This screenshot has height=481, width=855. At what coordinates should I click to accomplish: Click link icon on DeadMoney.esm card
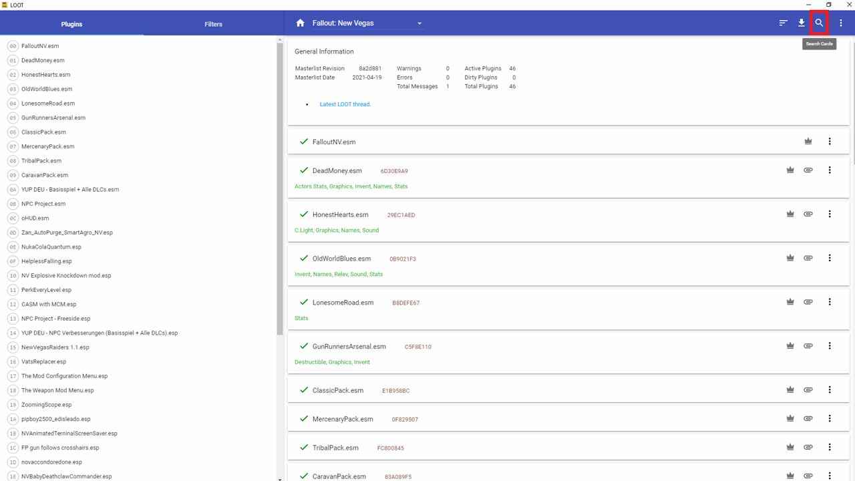pyautogui.click(x=808, y=170)
